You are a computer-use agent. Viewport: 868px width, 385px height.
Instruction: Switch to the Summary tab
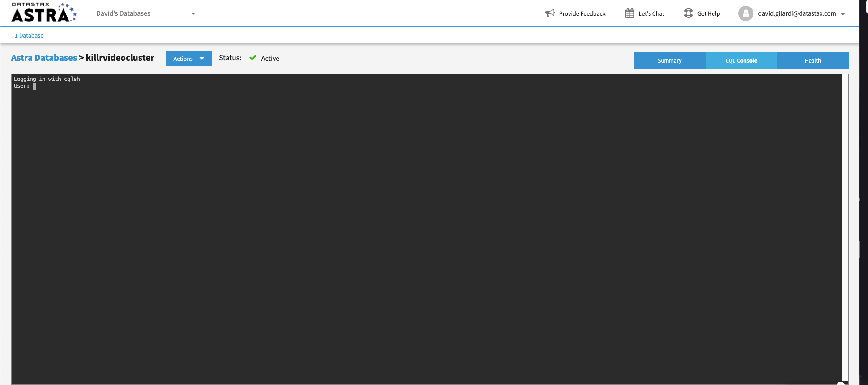pyautogui.click(x=670, y=61)
